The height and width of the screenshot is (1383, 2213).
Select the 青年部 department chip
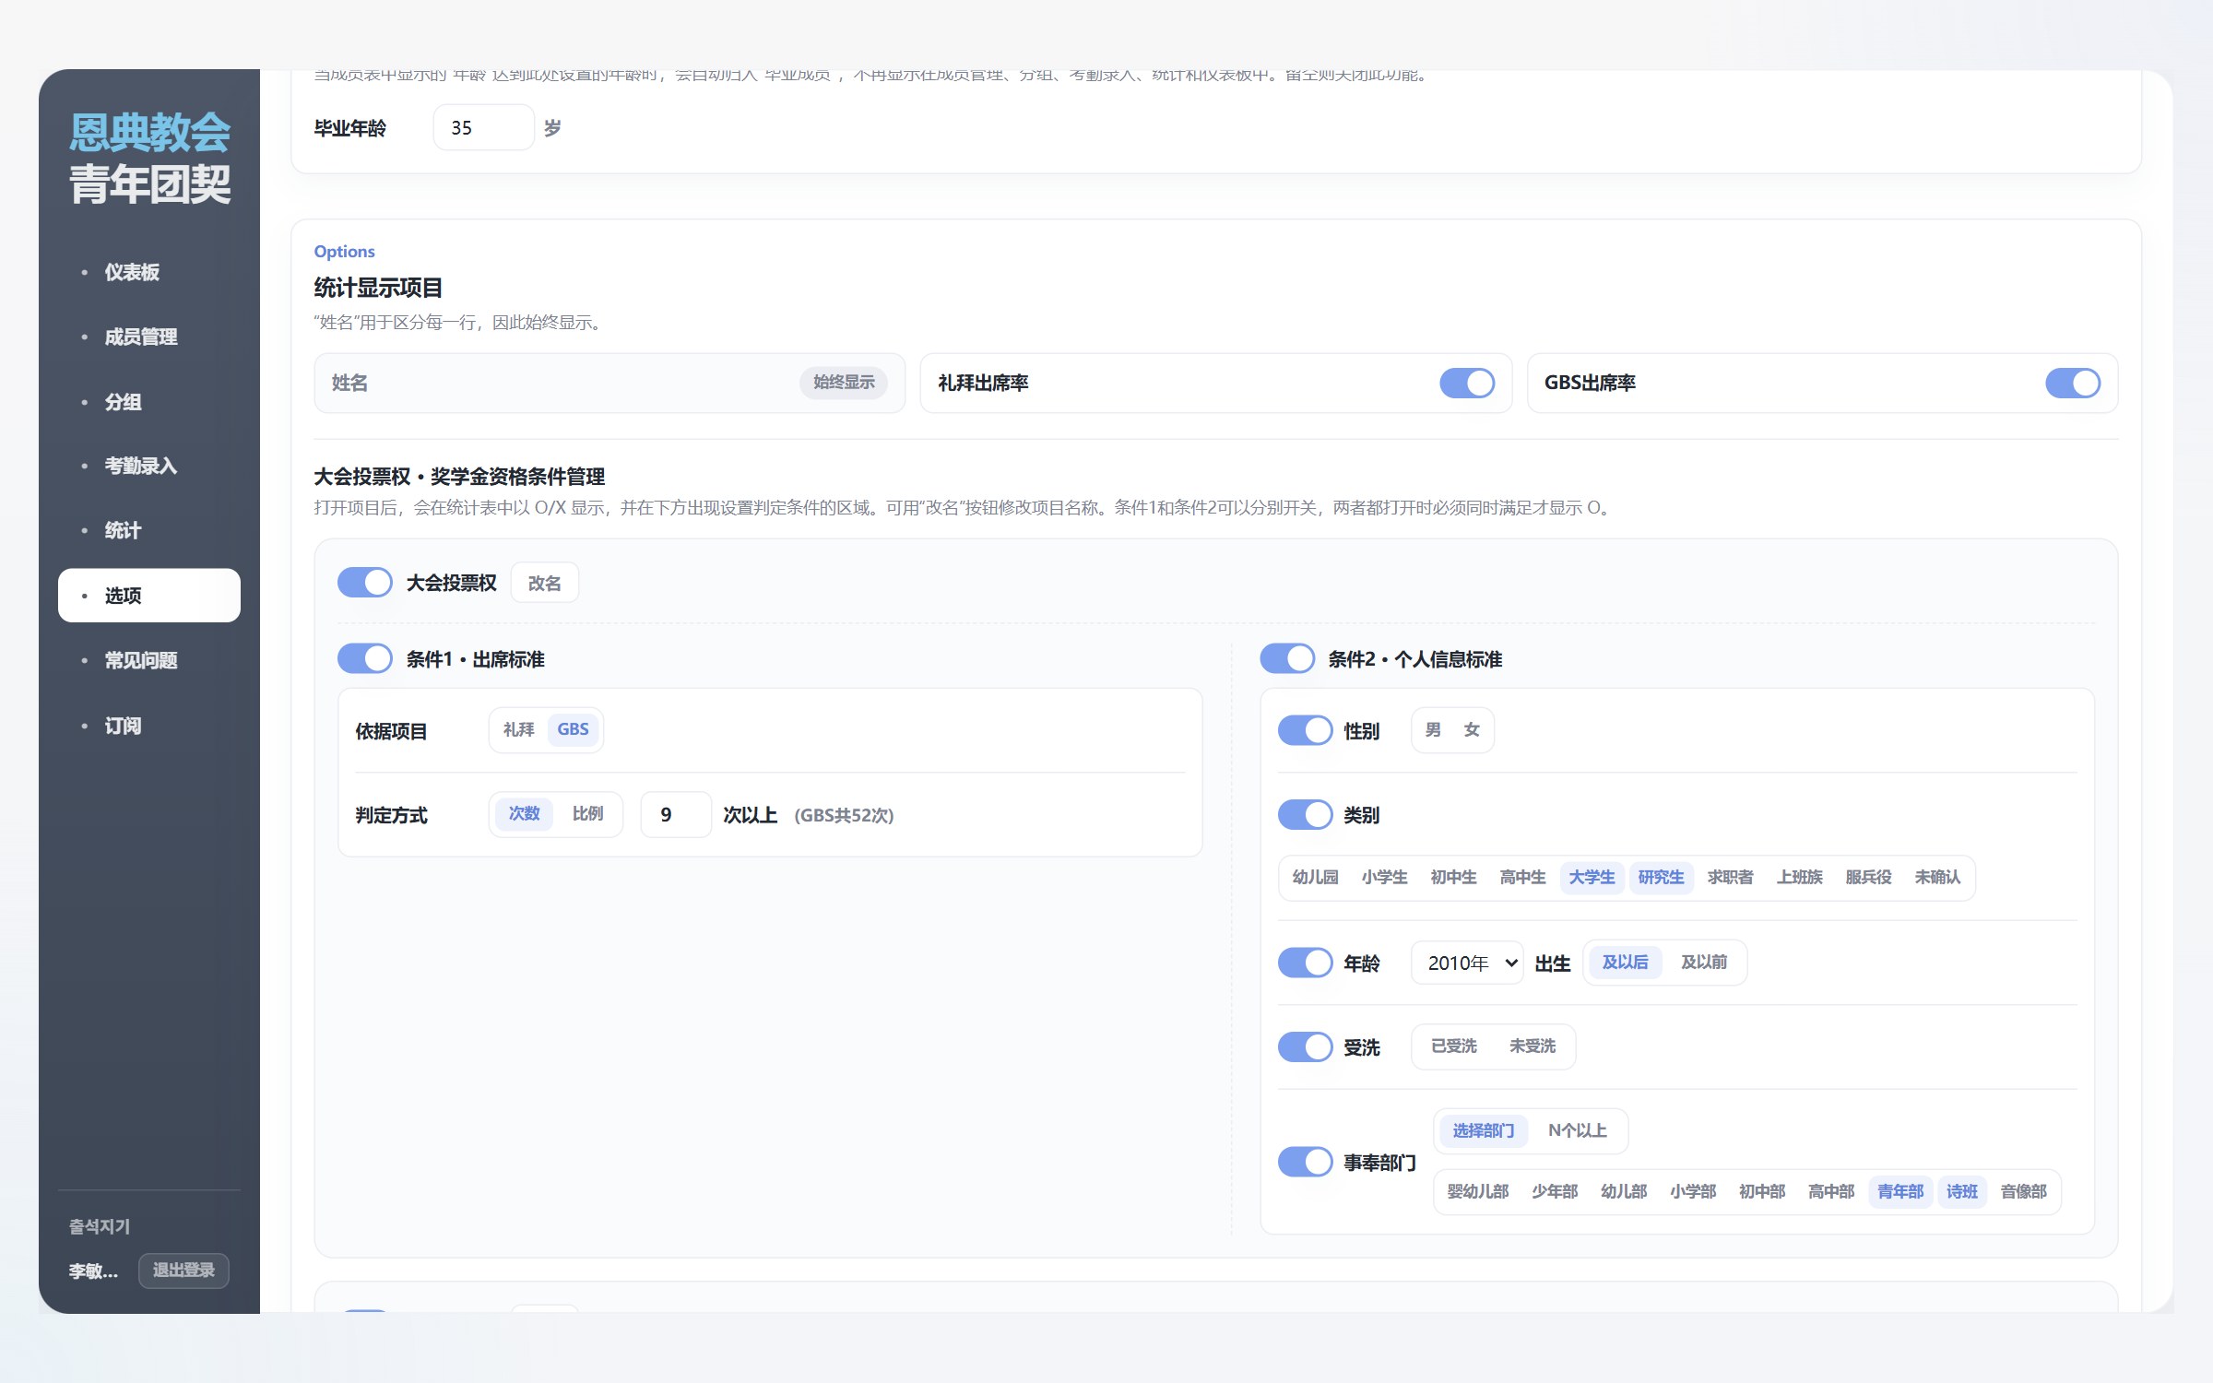click(1900, 1191)
